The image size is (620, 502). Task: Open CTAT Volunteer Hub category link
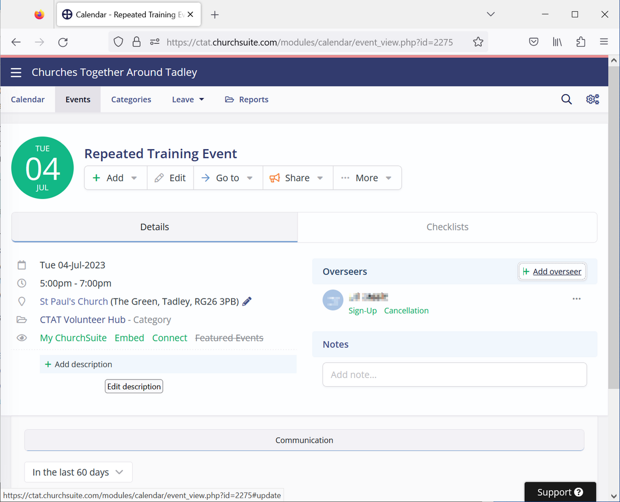[83, 320]
